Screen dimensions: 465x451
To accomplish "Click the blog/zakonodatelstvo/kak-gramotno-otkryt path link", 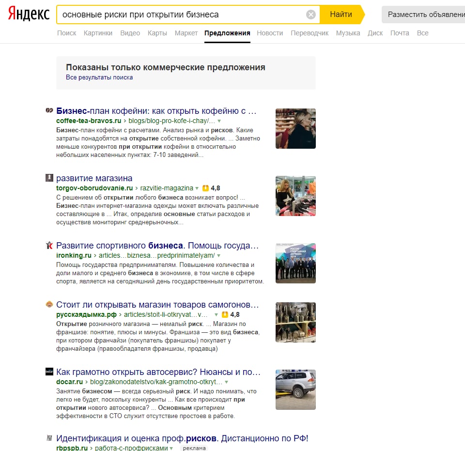I will click(x=156, y=382).
